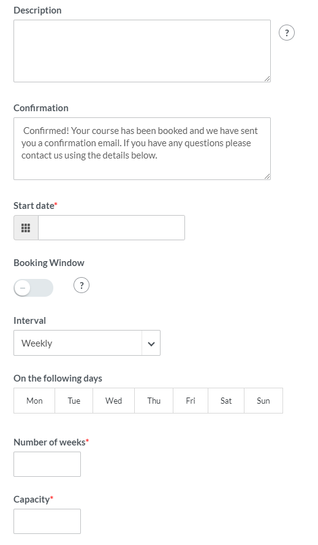Select the Sat day button

coord(226,401)
